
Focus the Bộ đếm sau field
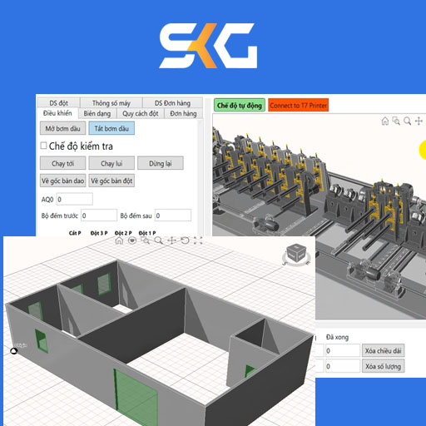point(173,215)
